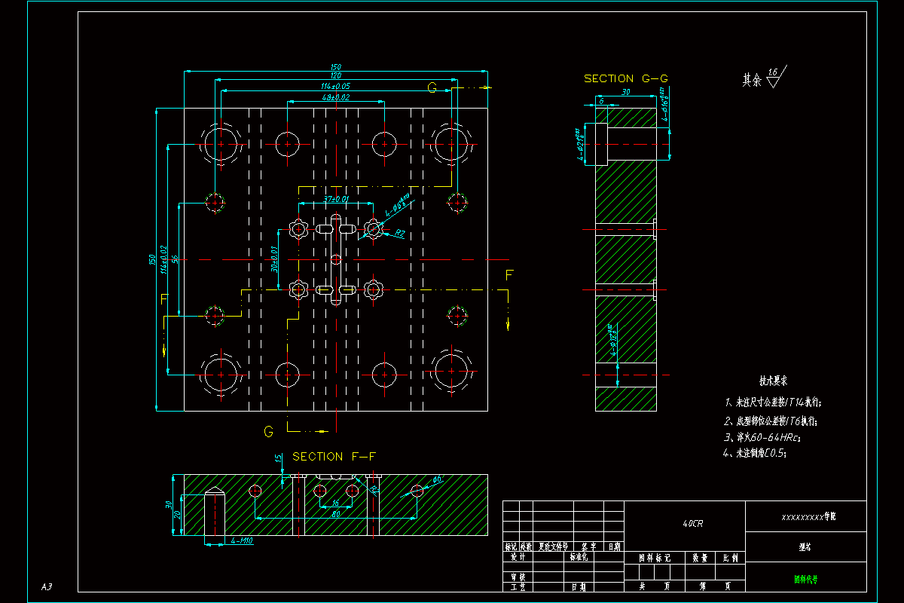
Task: Click note 2 mentioning IT6
Action: (x=771, y=421)
